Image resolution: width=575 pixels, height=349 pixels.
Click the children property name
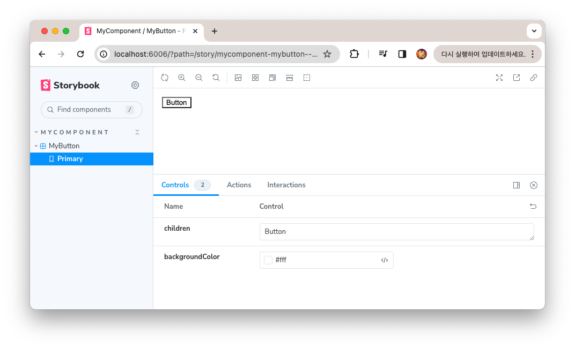[177, 228]
